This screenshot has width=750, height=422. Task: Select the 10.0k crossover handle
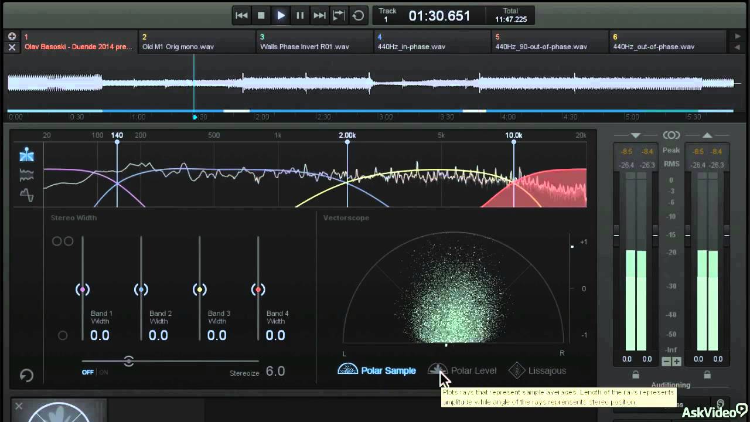click(514, 142)
